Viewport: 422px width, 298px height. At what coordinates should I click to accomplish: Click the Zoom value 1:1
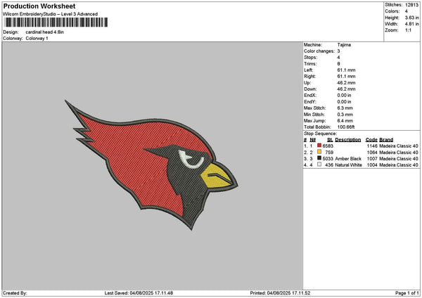pos(408,30)
